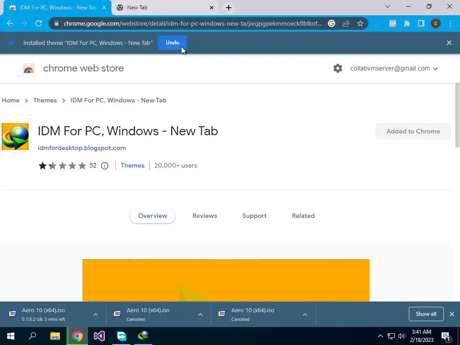Click the '20,000+ users' text
Image resolution: width=460 pixels, height=345 pixels.
coord(176,165)
